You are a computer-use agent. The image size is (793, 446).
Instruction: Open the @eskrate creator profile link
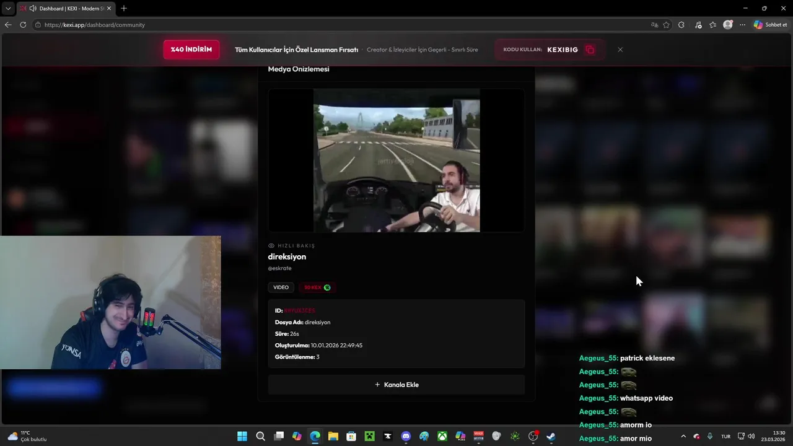click(279, 268)
